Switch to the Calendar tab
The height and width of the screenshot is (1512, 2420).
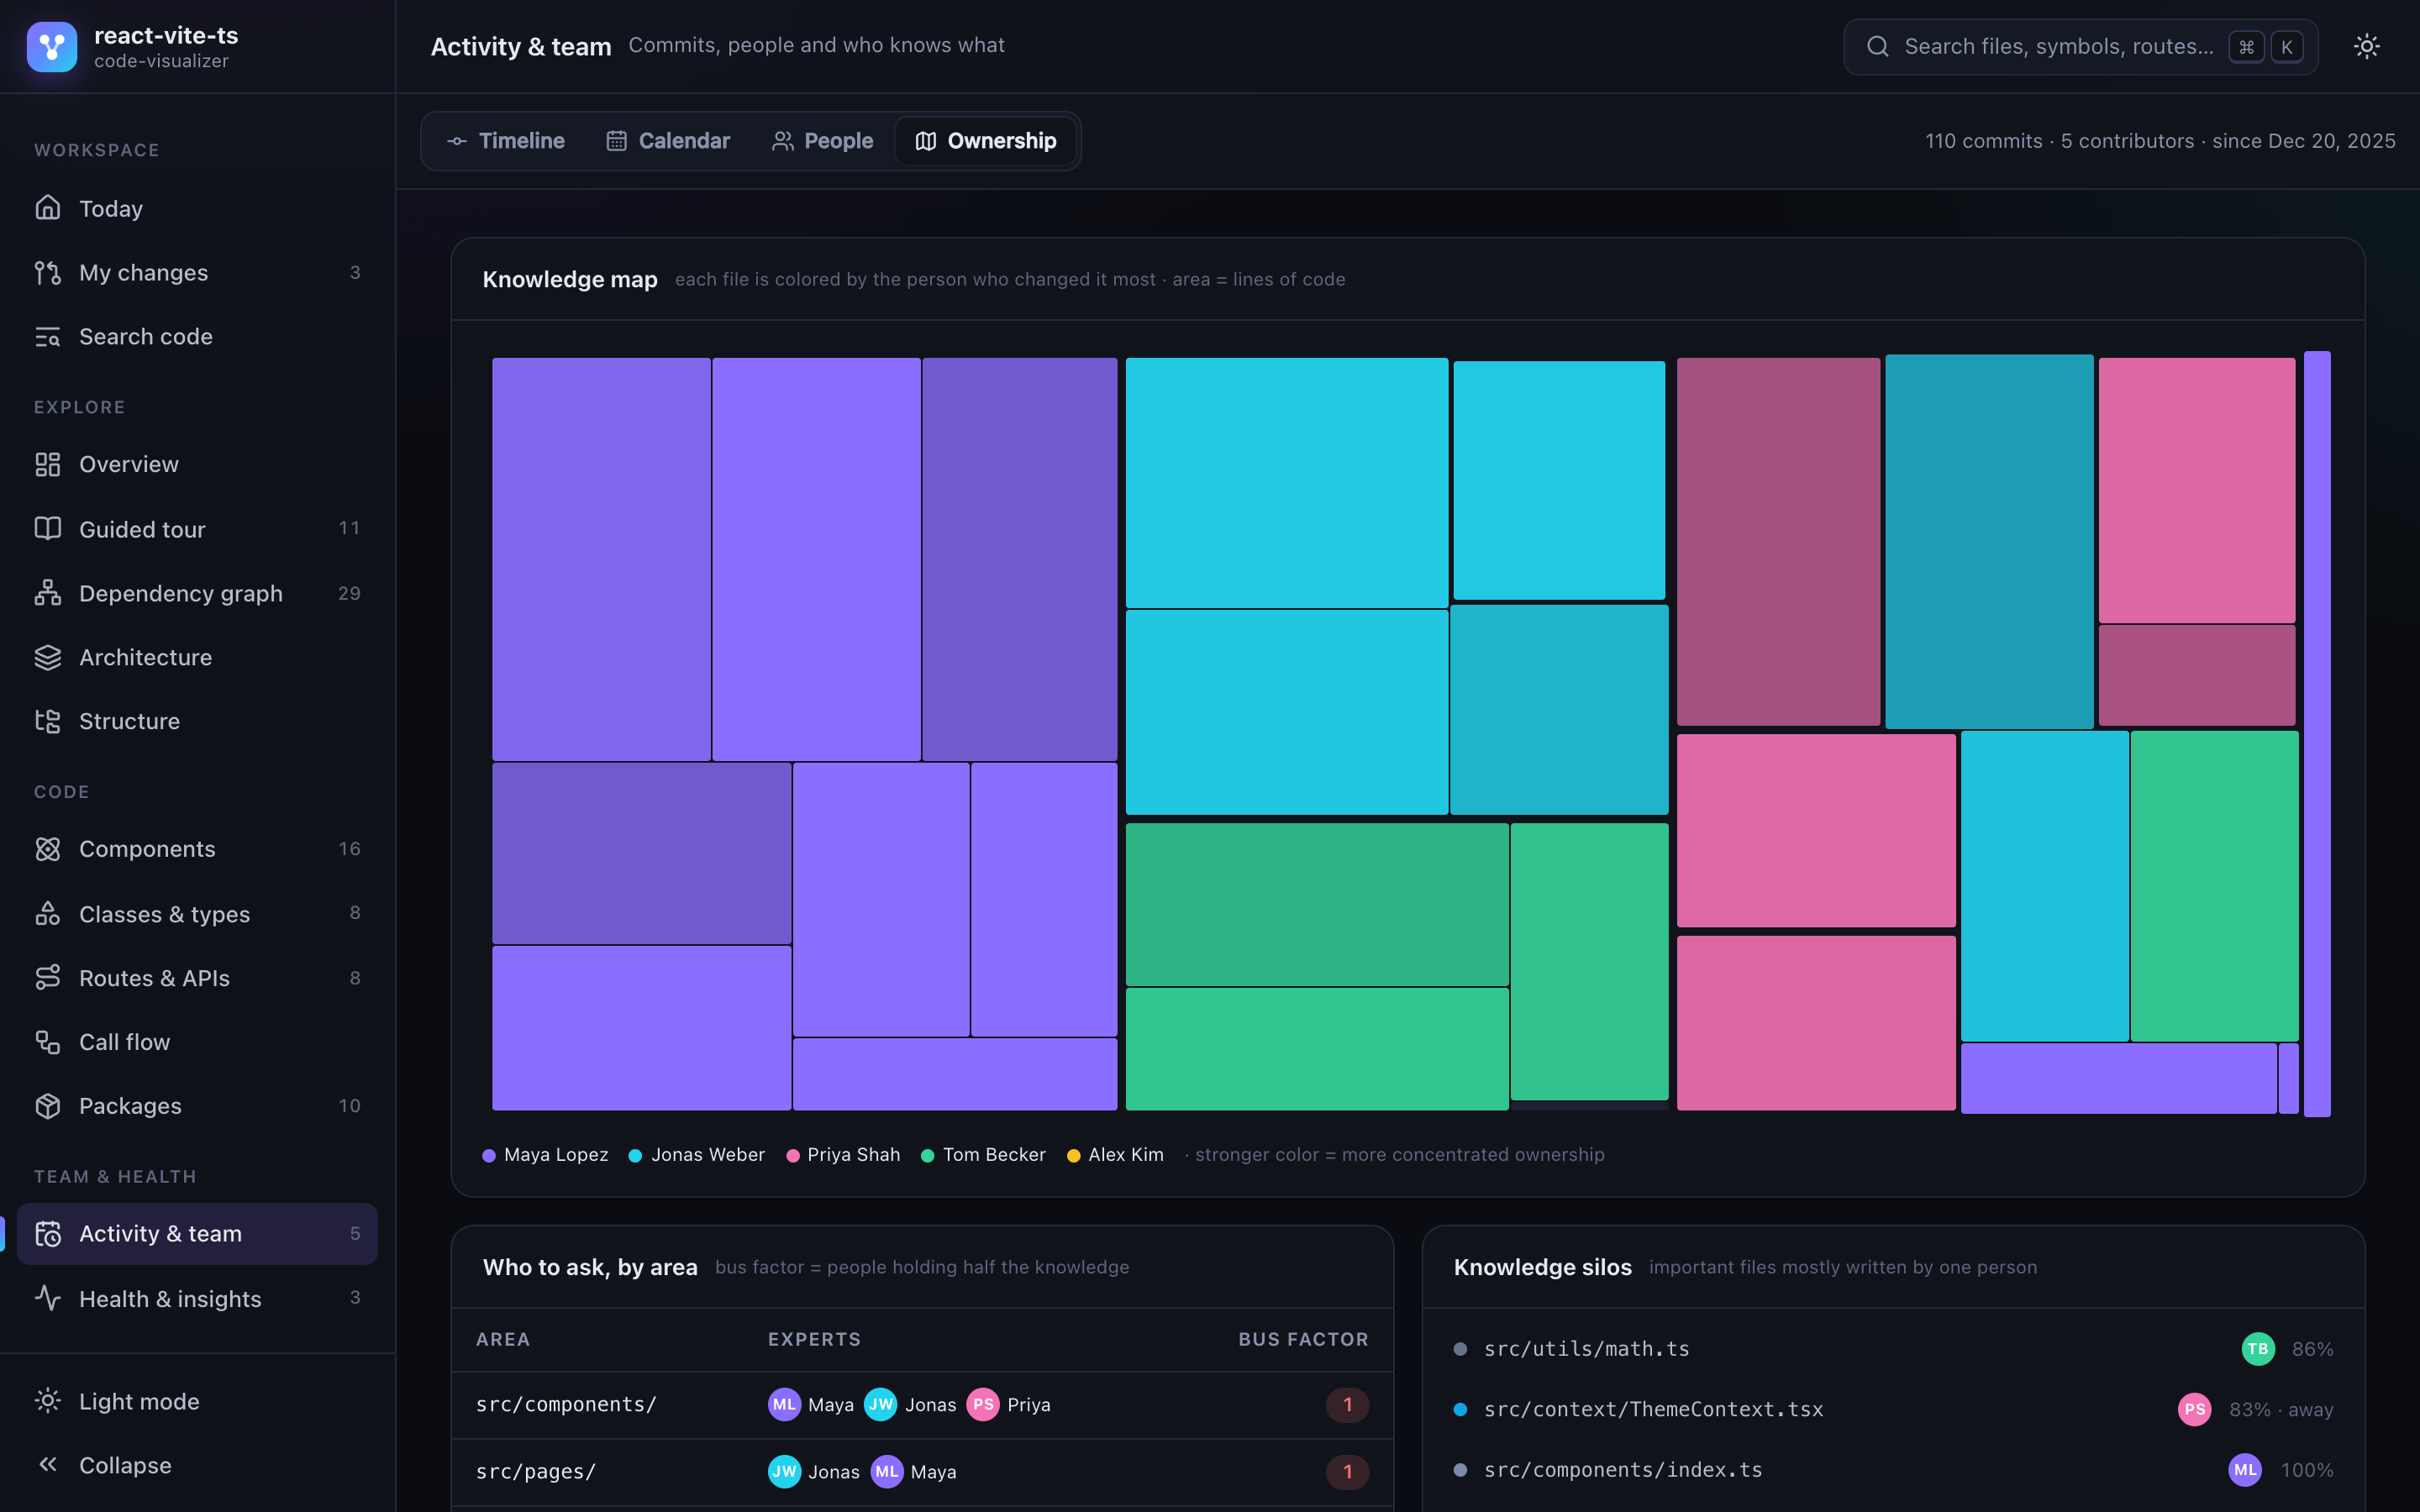668,141
